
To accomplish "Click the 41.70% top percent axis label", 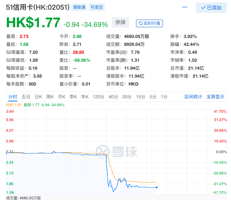I will click(x=220, y=111).
